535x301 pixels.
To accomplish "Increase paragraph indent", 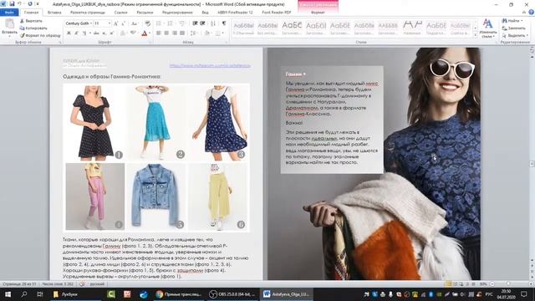I will click(x=202, y=23).
